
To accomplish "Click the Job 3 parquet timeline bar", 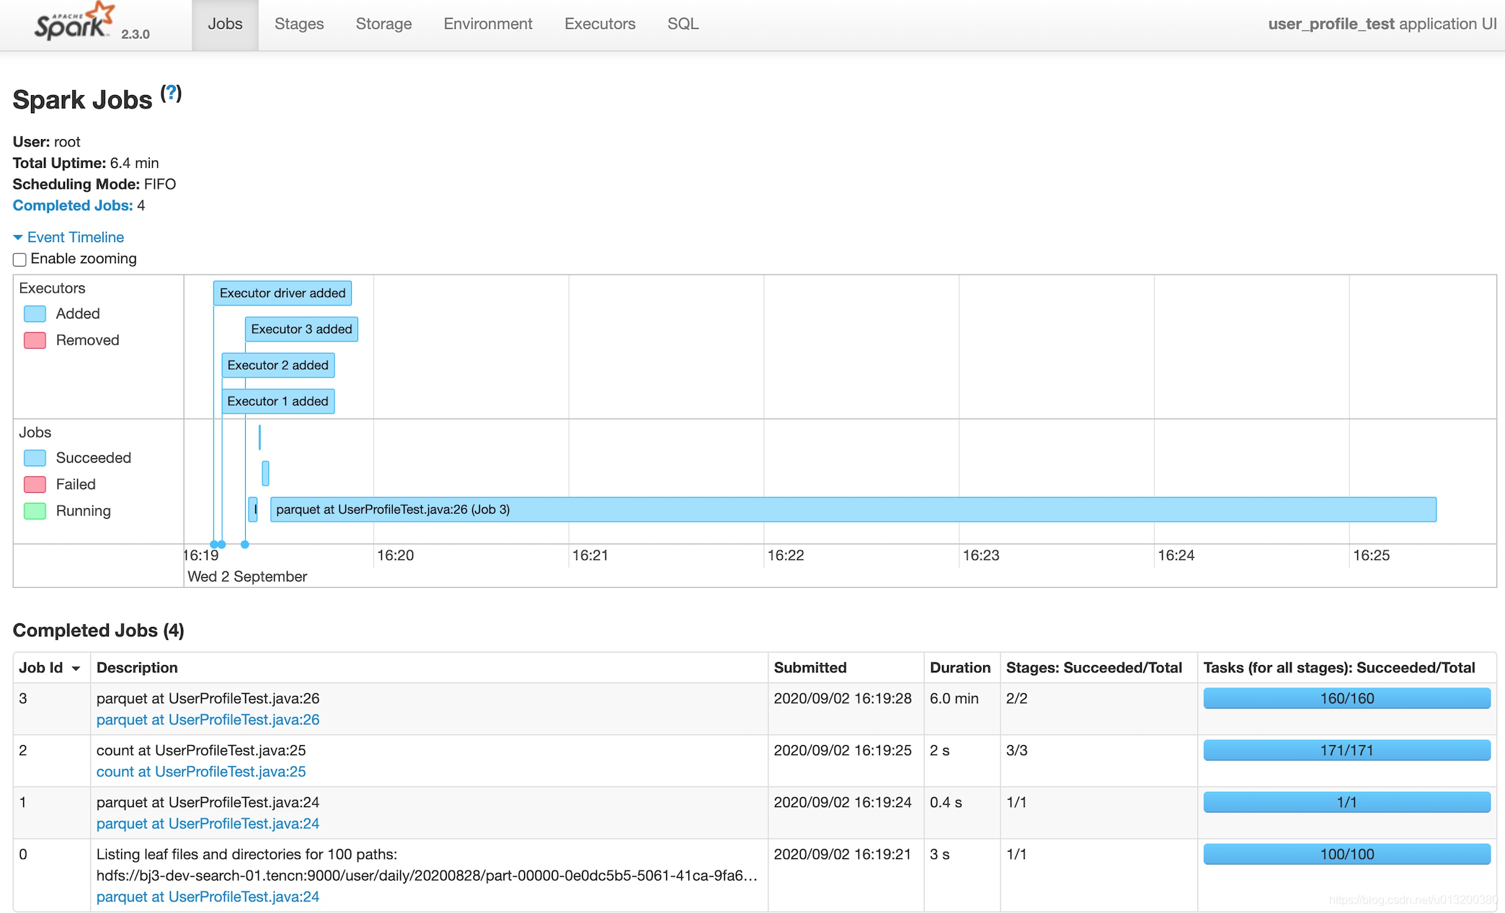I will click(x=853, y=509).
